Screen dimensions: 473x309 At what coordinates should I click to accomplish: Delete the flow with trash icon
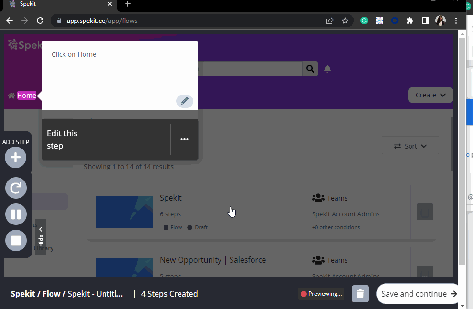[x=360, y=294]
